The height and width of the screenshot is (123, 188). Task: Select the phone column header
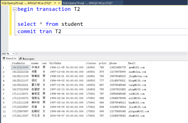pos(118,63)
